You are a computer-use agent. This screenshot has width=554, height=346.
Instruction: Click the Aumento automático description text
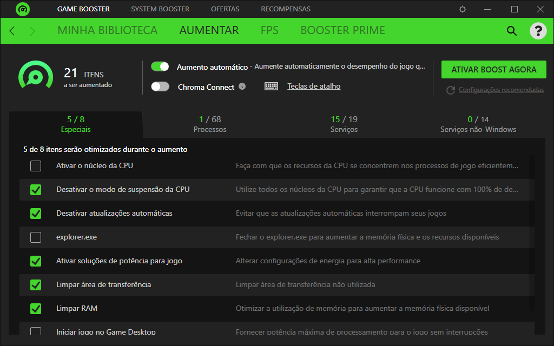(340, 66)
